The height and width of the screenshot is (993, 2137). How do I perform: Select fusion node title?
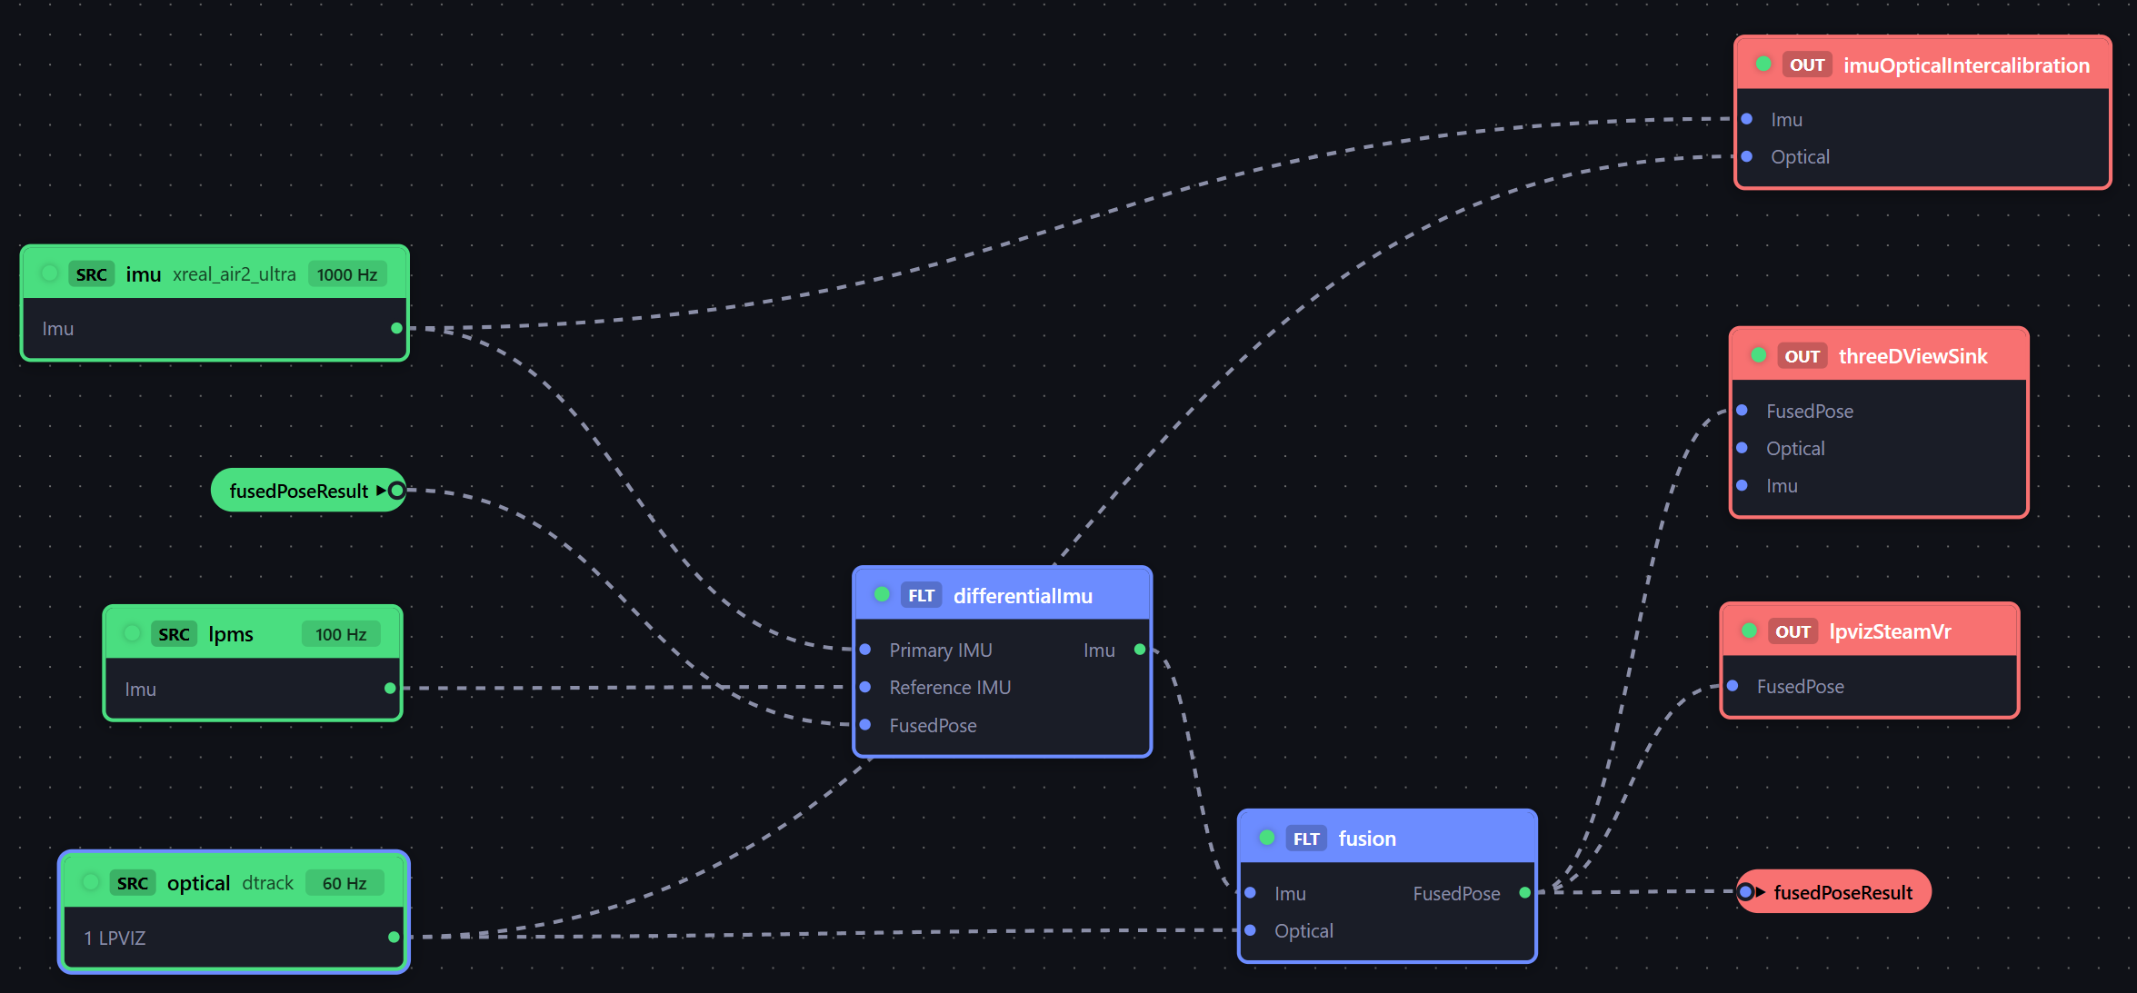pos(1367,839)
